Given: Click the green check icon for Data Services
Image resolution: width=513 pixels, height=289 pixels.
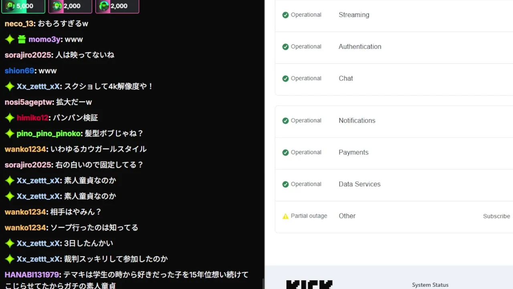Looking at the screenshot, I should [285, 184].
